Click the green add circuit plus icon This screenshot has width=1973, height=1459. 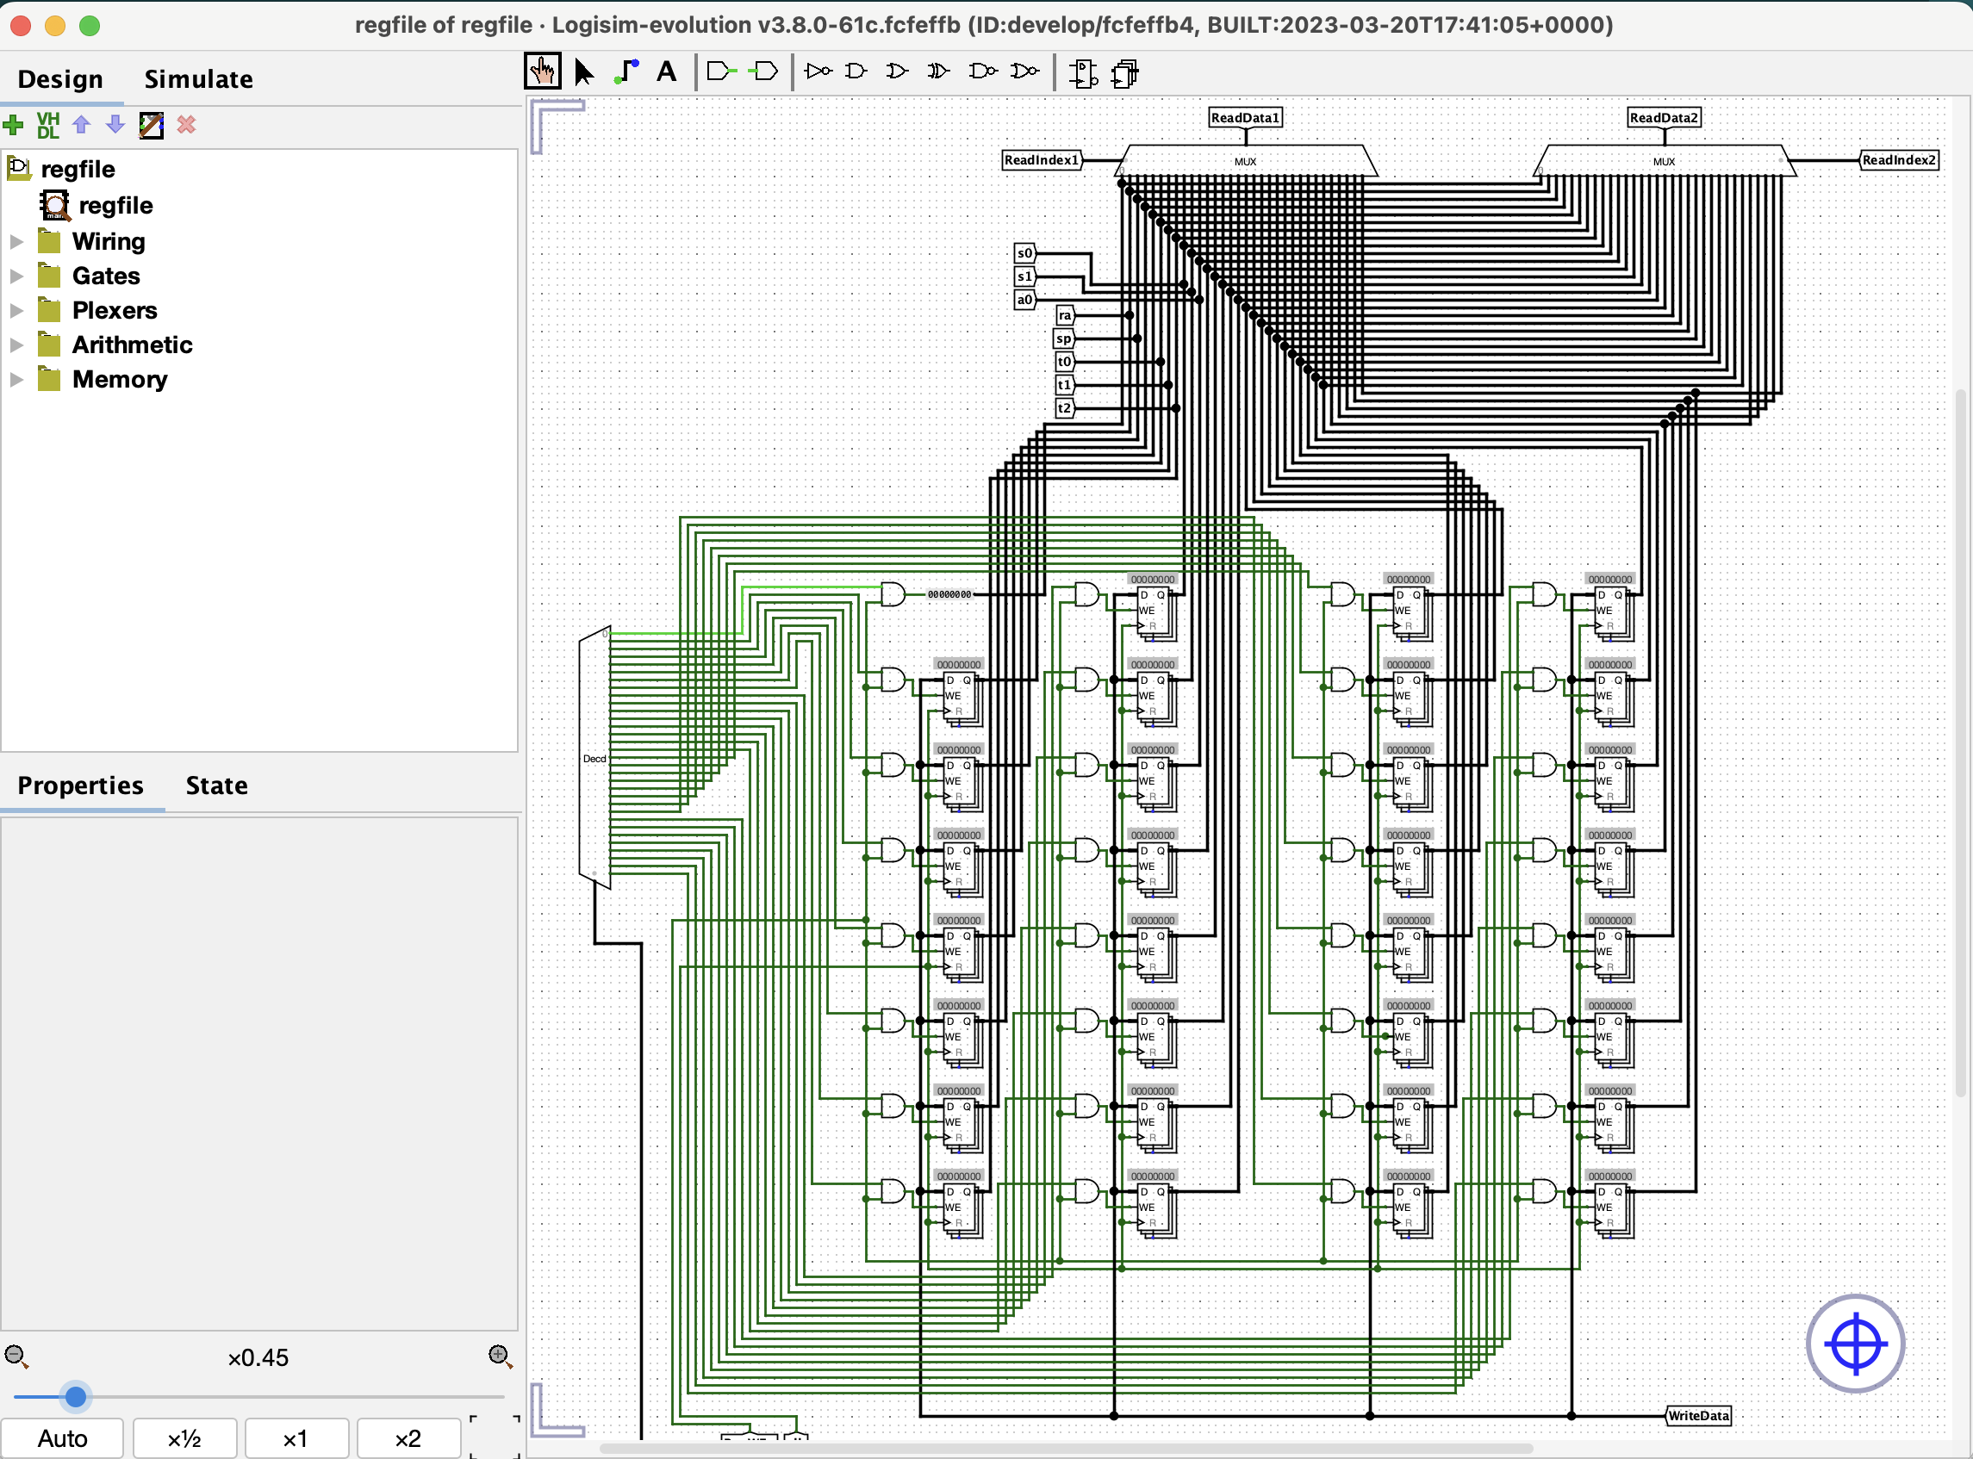pos(13,125)
